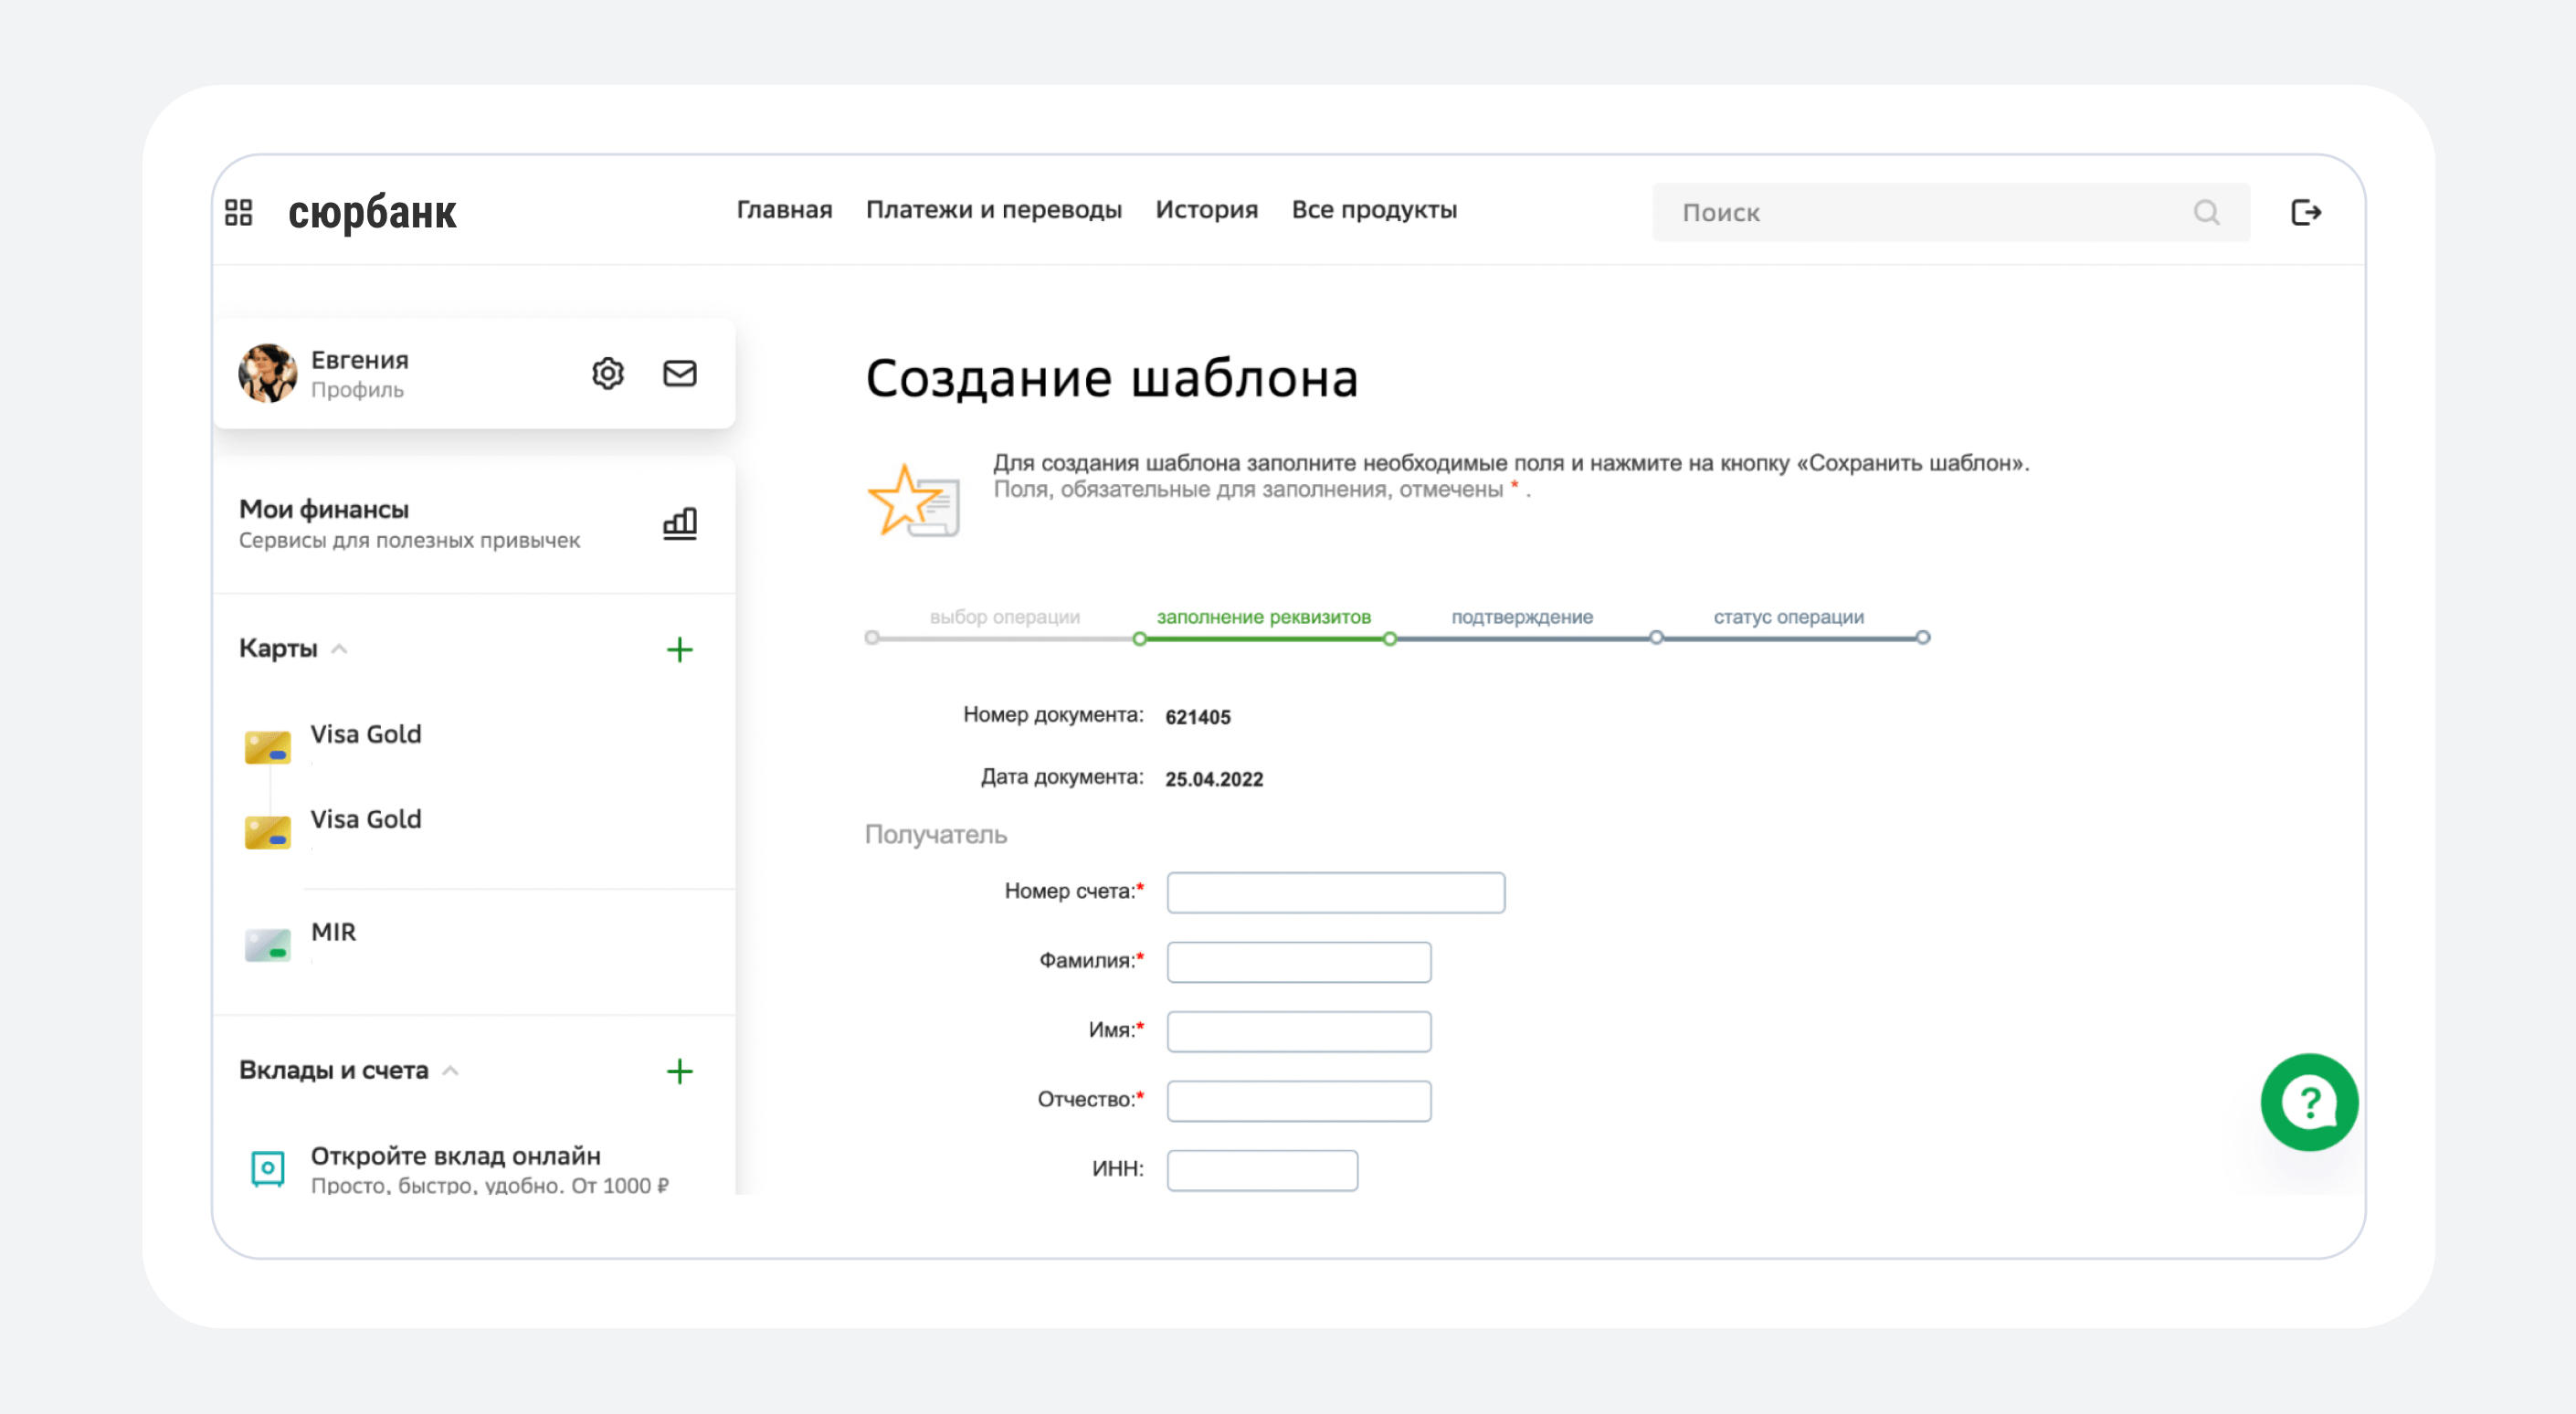Open the История menu item
Screen dimensions: 2576x1414
[1206, 210]
